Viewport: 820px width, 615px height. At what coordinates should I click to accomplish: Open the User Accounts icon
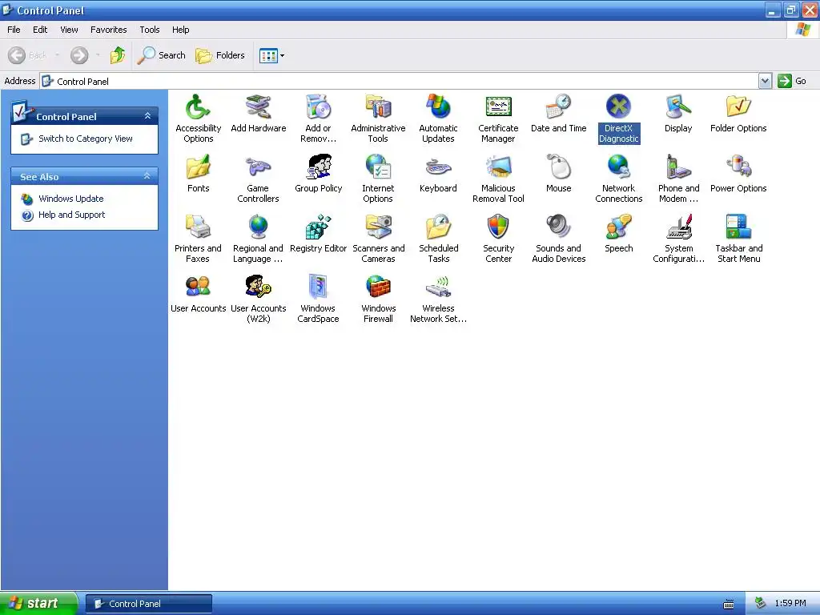point(198,287)
